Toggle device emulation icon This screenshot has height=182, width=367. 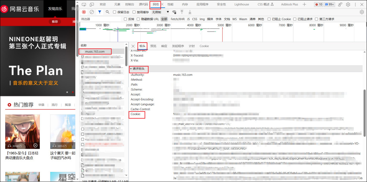click(91, 5)
